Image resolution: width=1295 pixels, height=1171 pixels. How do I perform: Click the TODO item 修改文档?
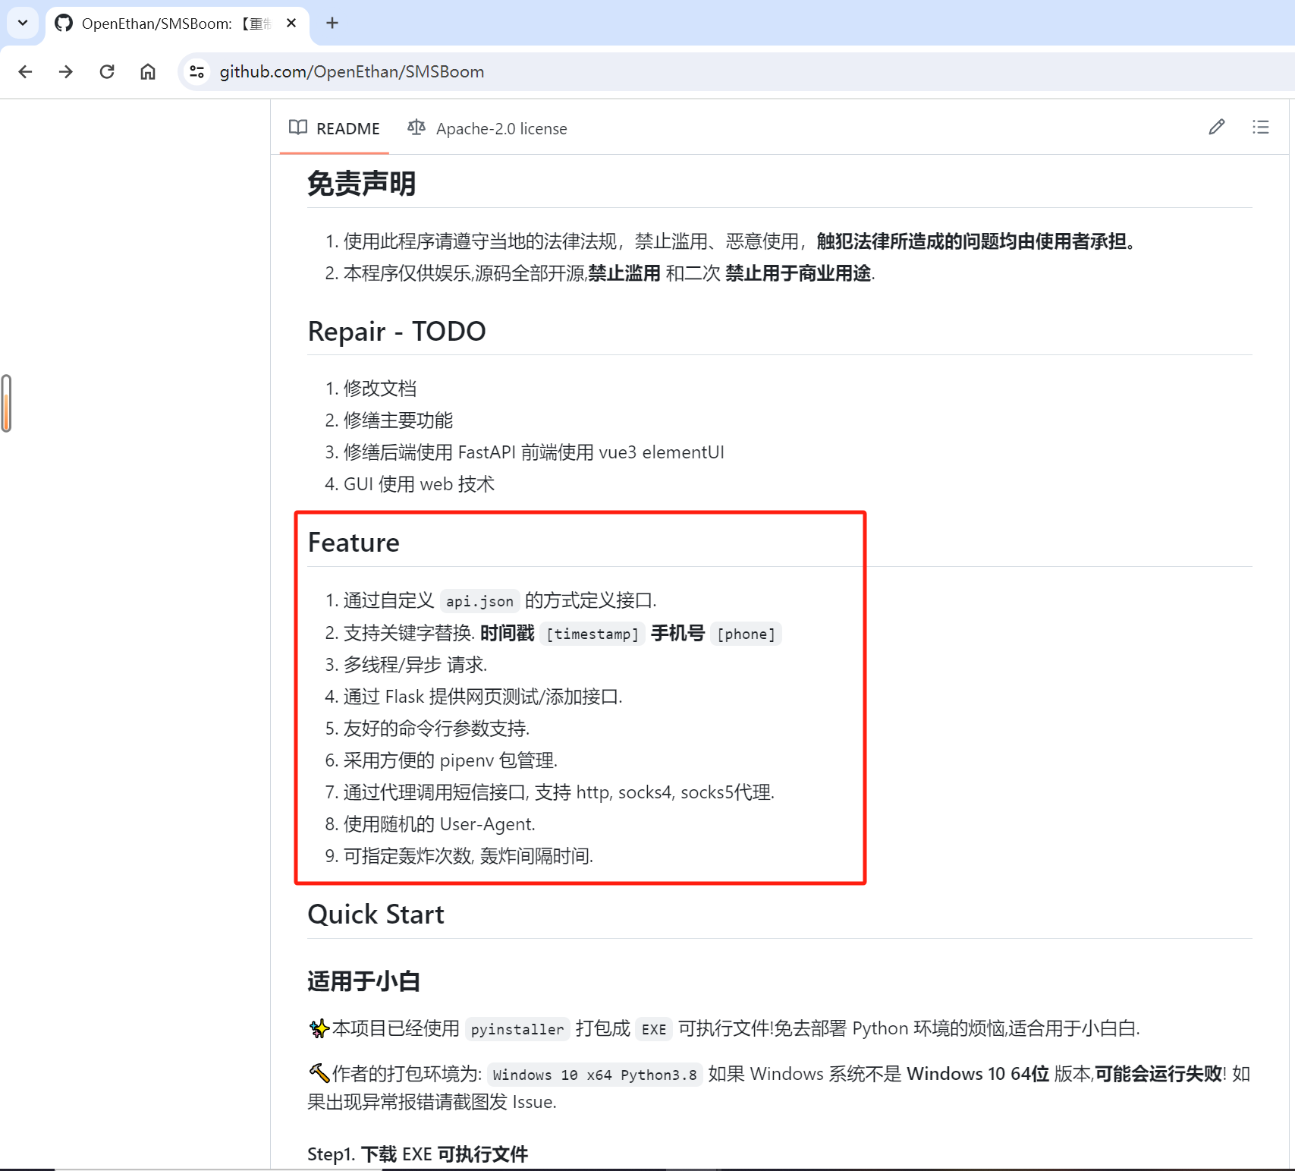point(380,389)
